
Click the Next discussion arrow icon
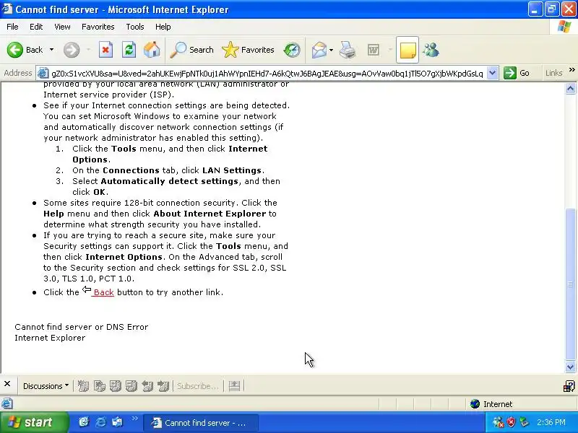pyautogui.click(x=163, y=386)
